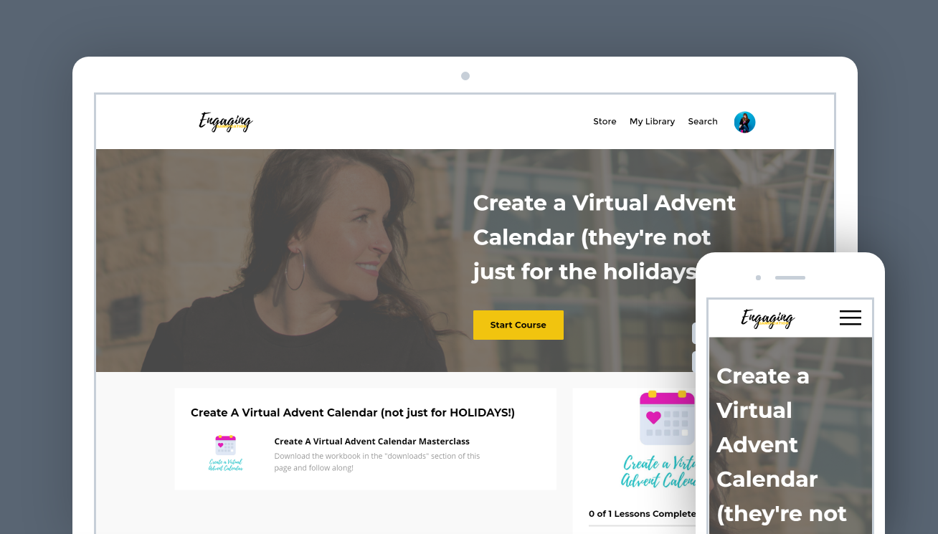Open My Library in navigation
The height and width of the screenshot is (534, 938).
[652, 122]
